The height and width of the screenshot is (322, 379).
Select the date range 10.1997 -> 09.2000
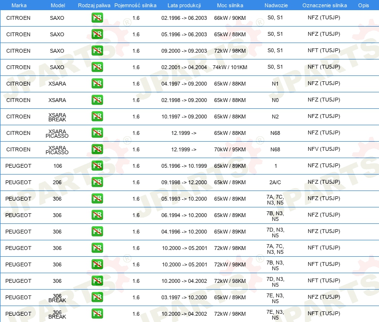(x=184, y=117)
